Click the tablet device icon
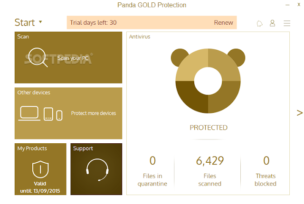304x204 pixels. pyautogui.click(x=48, y=114)
